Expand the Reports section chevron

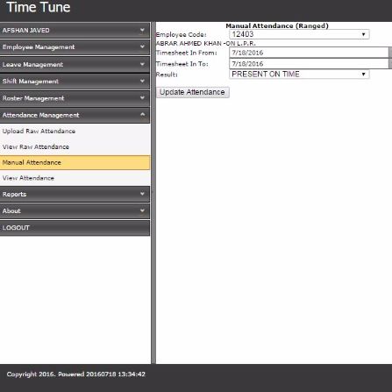[142, 194]
